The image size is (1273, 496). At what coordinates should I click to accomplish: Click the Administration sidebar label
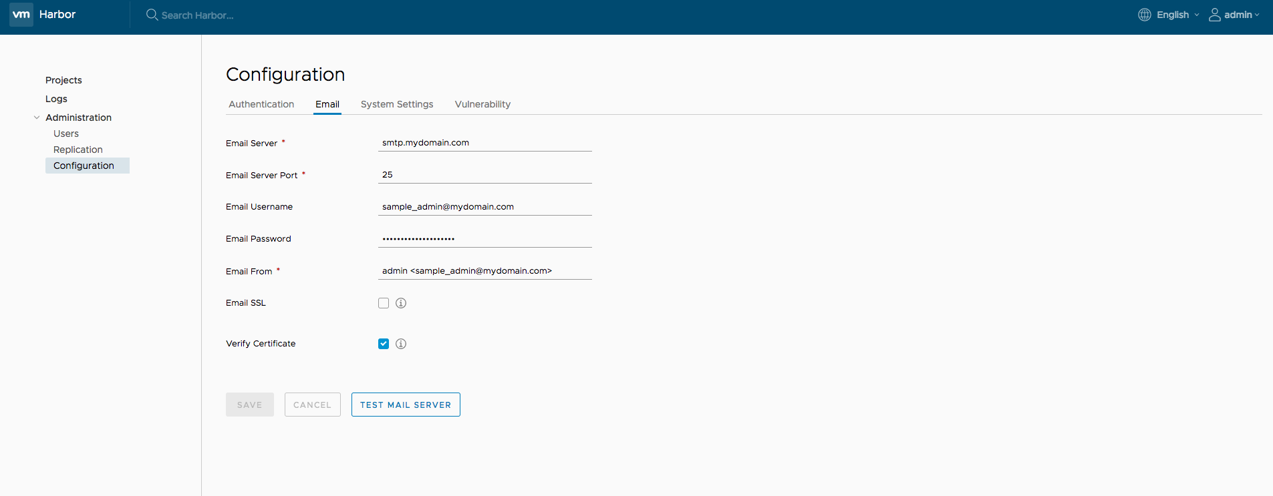coord(78,117)
